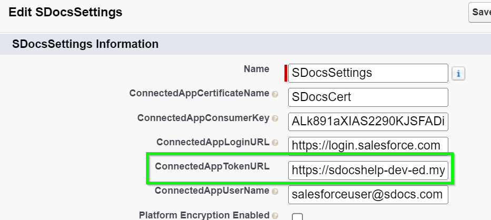Select the ConnectedAppLoginURL input field
Viewport: 491px width, 220px height.
(368, 146)
